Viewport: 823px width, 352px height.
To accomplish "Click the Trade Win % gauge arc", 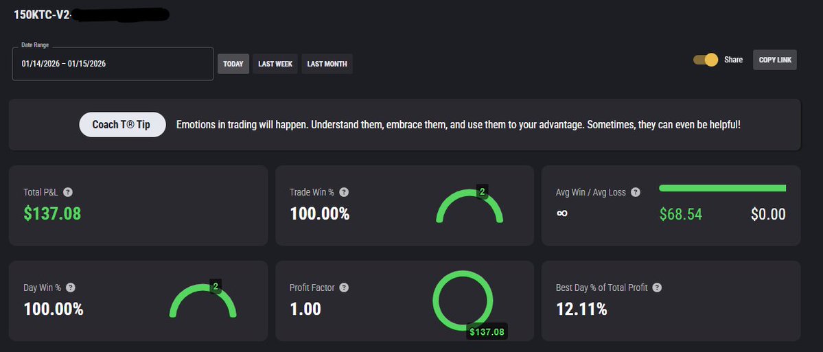I will pos(470,206).
